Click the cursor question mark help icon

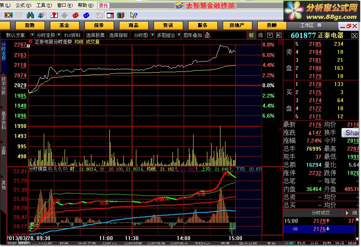134,15
